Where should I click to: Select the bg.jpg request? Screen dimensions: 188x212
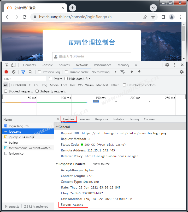click(28, 143)
